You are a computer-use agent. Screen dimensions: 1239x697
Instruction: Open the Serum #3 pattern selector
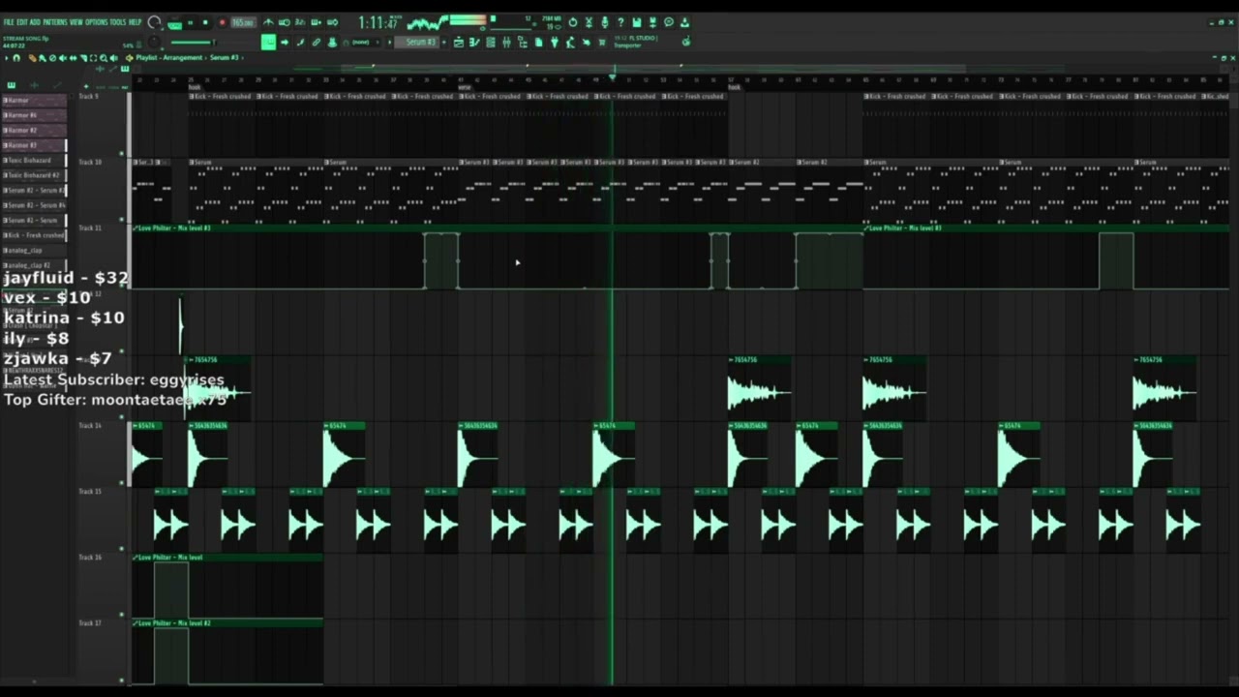coord(419,43)
